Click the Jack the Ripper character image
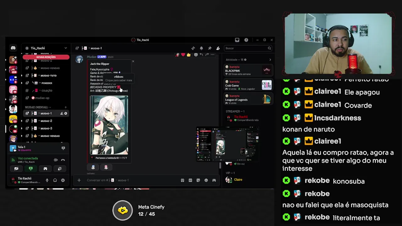The height and width of the screenshot is (226, 402). 109,125
